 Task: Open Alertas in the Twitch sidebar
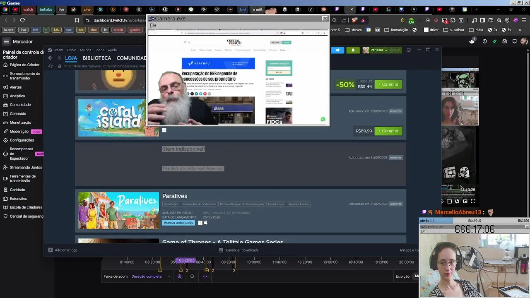point(12,87)
